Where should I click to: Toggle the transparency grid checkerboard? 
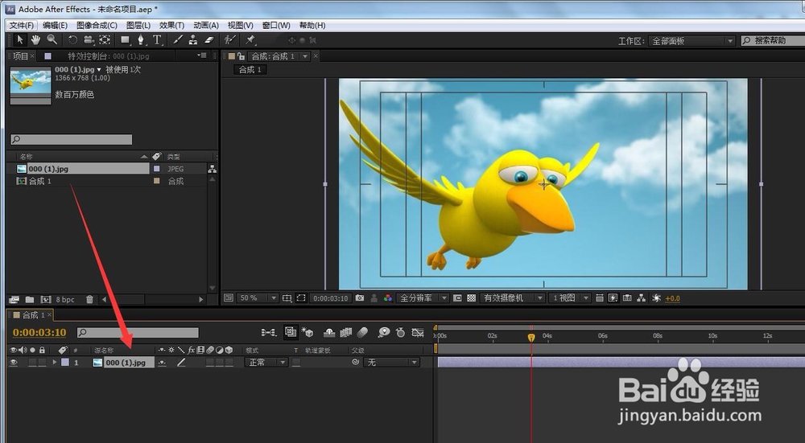(471, 298)
